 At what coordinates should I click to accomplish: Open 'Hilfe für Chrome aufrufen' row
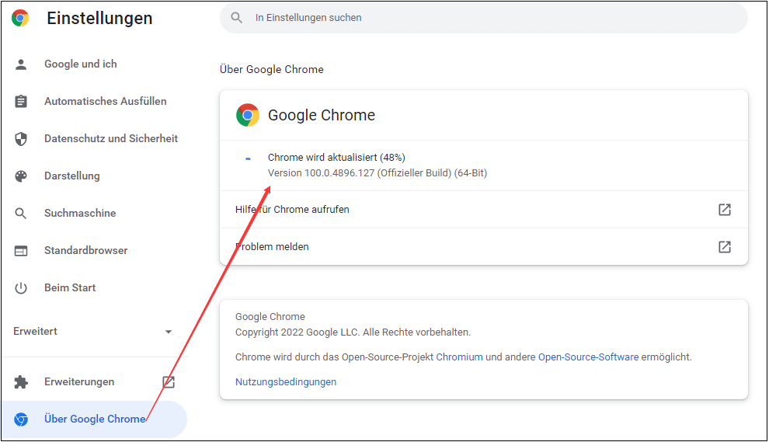point(484,210)
